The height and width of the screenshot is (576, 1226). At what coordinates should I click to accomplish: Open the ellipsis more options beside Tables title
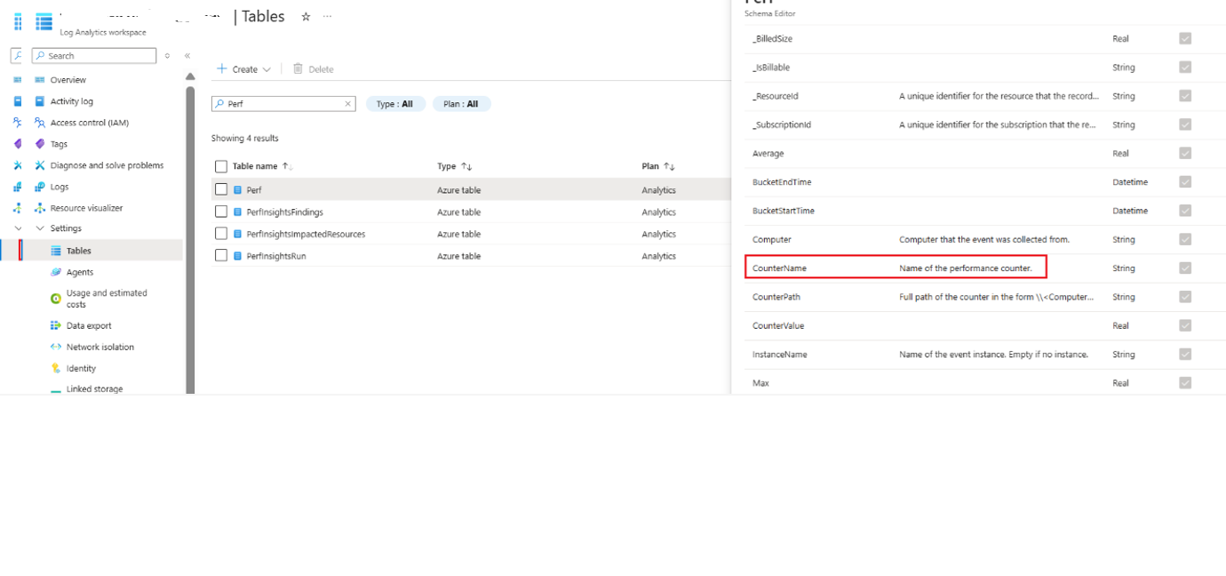click(x=327, y=17)
